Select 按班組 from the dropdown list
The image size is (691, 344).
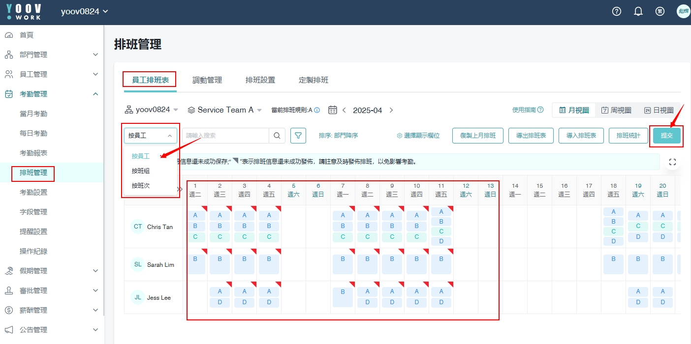point(141,171)
